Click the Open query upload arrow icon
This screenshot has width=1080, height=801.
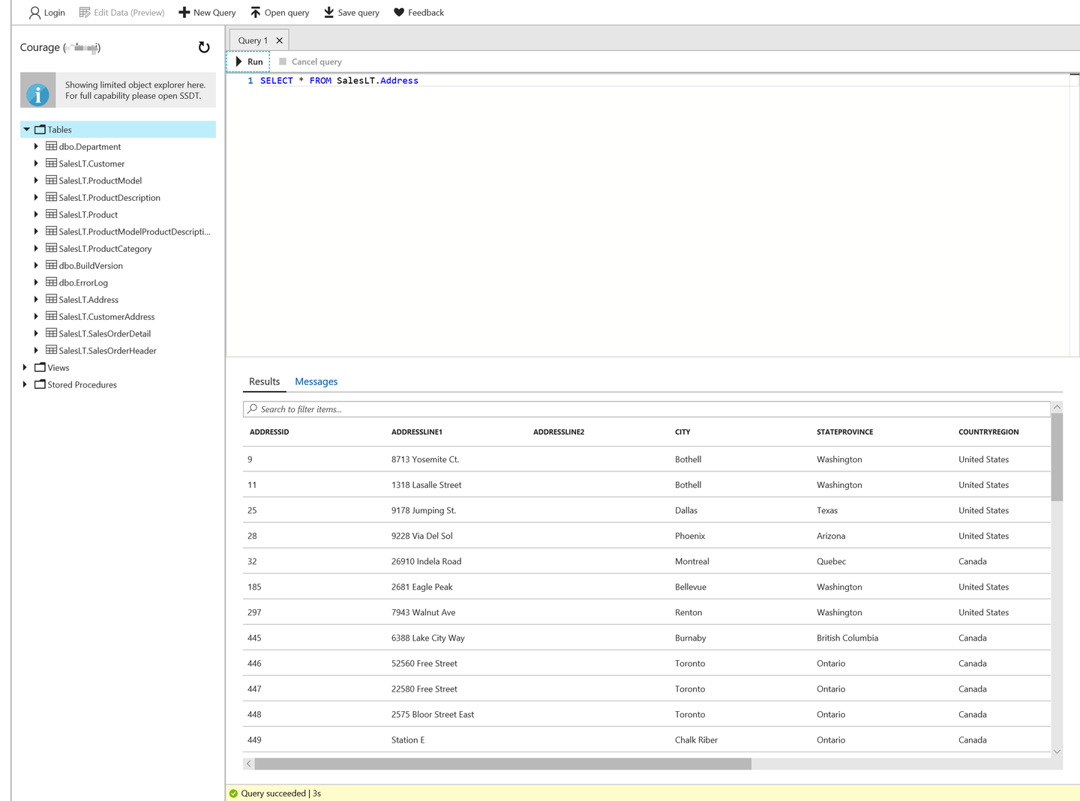click(x=256, y=13)
